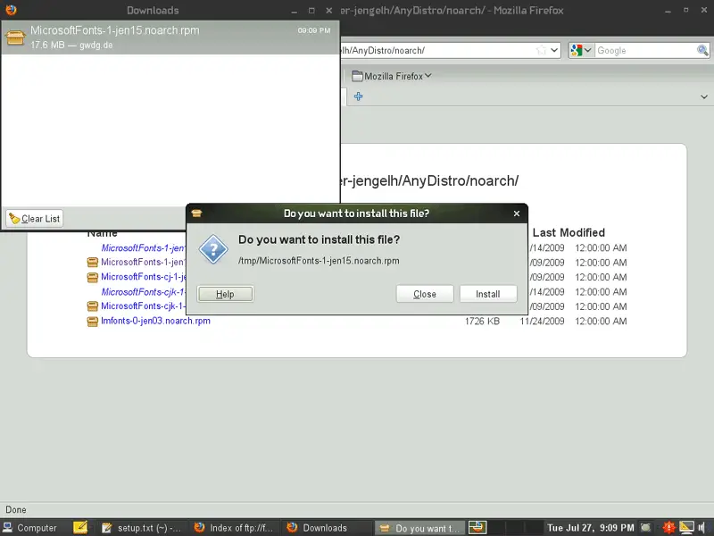Click the sticky notes icon in taskbar
This screenshot has height=536, width=714.
click(x=80, y=527)
